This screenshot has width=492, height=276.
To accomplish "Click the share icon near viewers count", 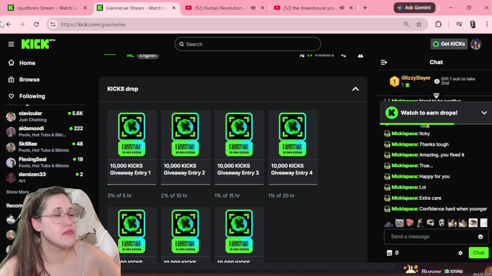I will [x=343, y=56].
